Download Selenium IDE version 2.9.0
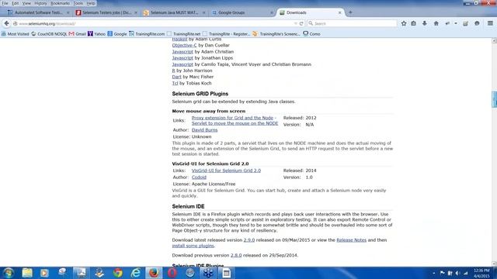 249,240
